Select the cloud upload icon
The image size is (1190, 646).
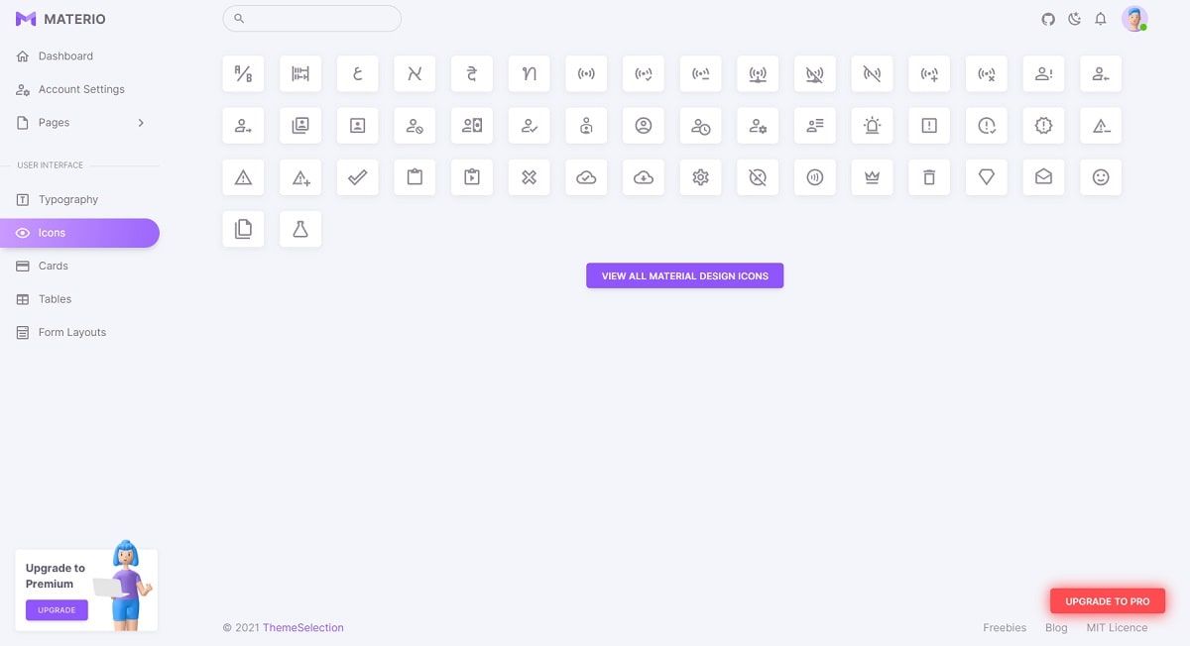[643, 176]
